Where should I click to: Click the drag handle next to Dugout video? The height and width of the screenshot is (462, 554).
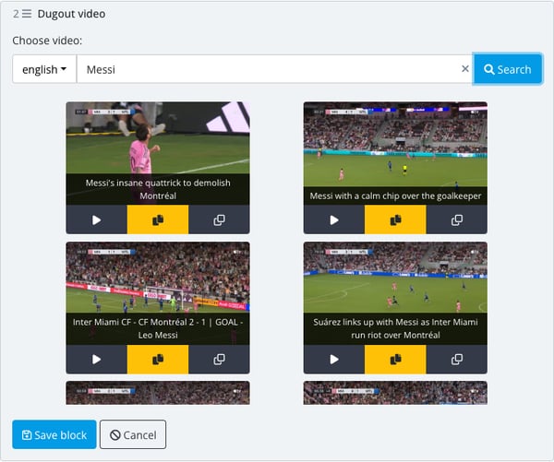click(x=27, y=14)
